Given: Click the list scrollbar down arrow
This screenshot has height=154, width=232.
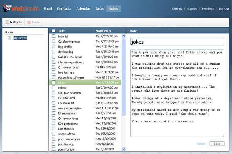Looking at the screenshot, I should [124, 149].
